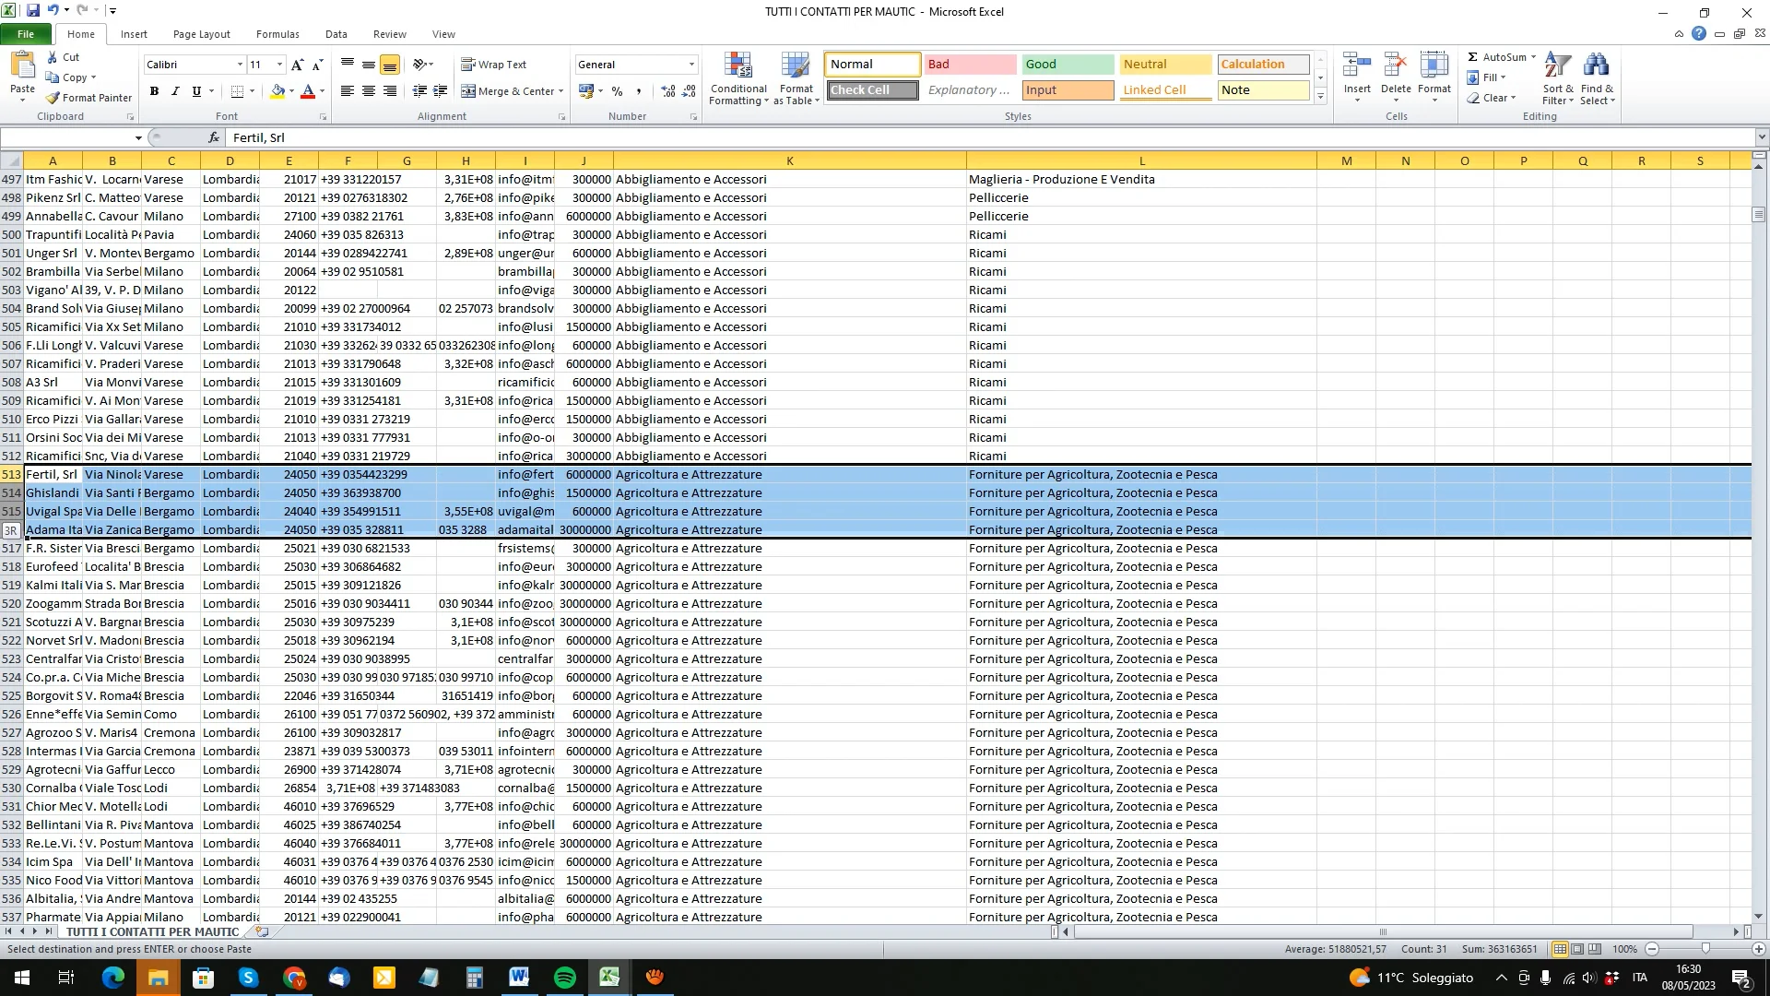This screenshot has width=1770, height=996.
Task: Set Align Text Right
Action: coord(390,91)
